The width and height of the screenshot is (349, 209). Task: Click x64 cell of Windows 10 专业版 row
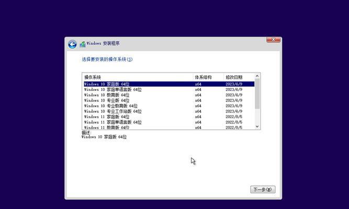pyautogui.click(x=198, y=100)
